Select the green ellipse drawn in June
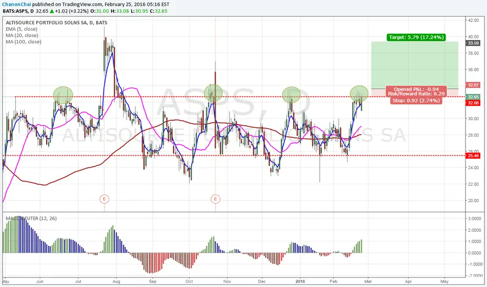The width and height of the screenshot is (487, 287). click(x=63, y=95)
